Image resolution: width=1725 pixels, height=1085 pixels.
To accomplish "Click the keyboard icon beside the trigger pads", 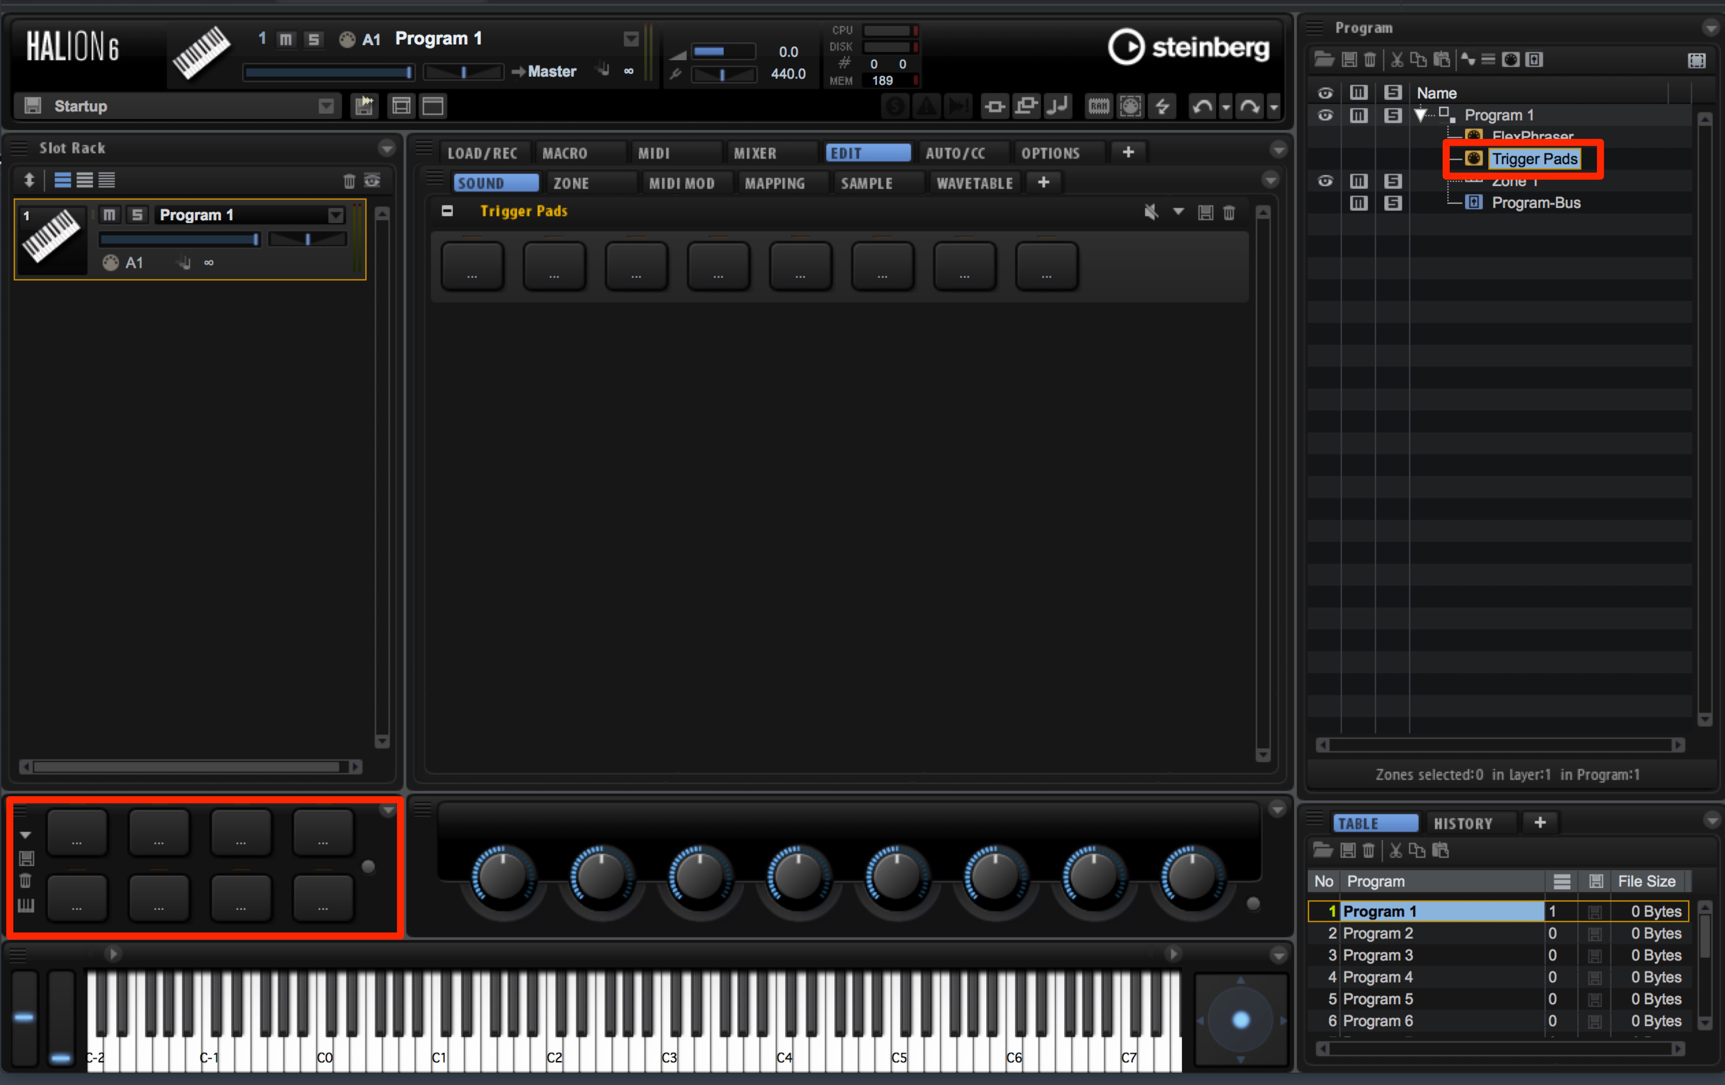I will click(26, 905).
